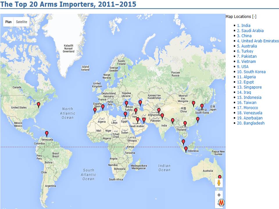This screenshot has height=209, width=279.
Task: Click the '11. Algeria' list entry
Action: [x=246, y=77]
